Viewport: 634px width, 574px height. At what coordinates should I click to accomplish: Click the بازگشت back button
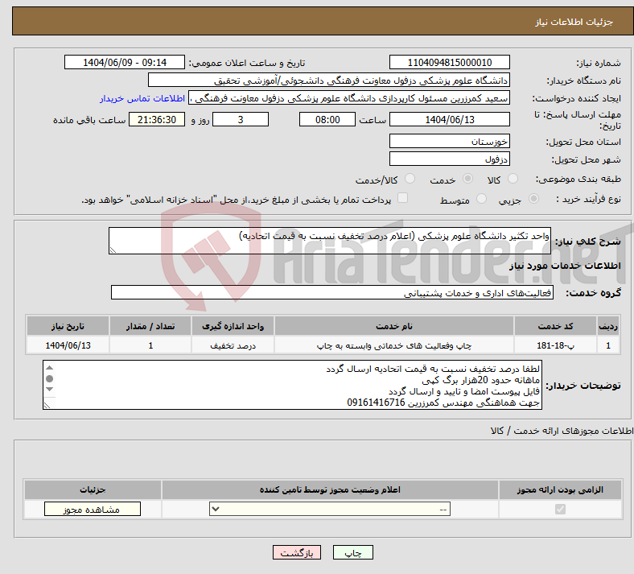(297, 552)
